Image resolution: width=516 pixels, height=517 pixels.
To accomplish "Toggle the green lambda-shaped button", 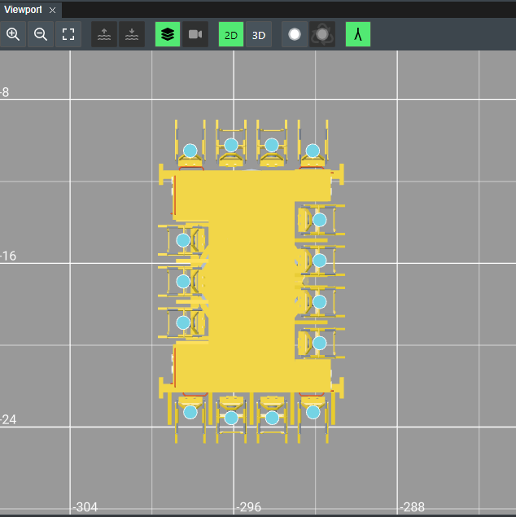I will 358,34.
